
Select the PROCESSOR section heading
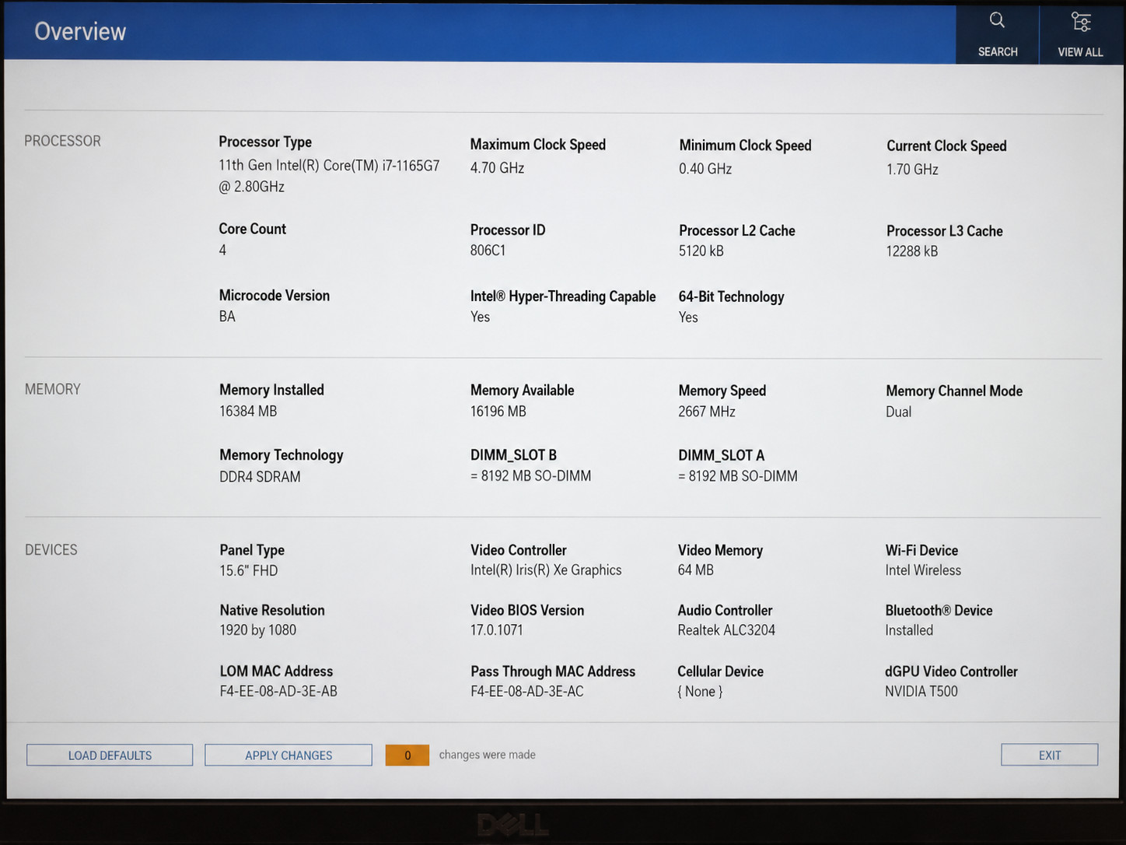point(62,141)
